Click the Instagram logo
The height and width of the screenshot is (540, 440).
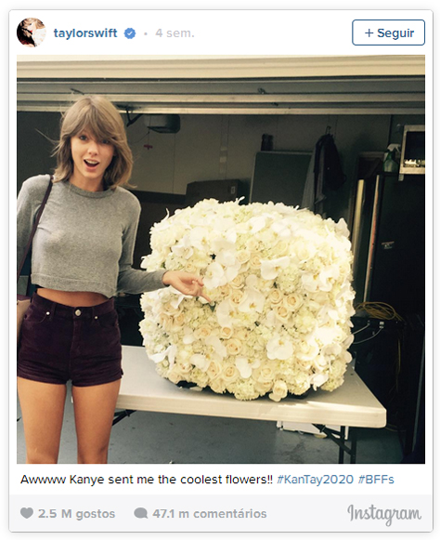coord(384,515)
